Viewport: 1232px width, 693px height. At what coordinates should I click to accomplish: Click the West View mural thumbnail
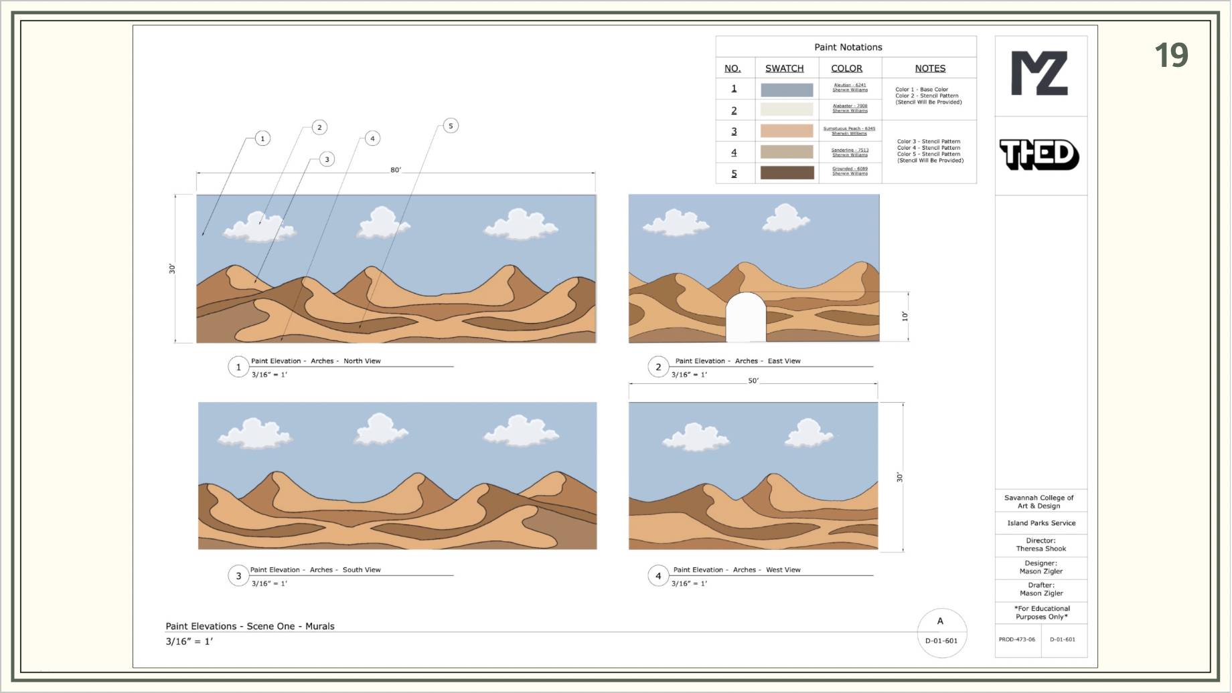[753, 476]
